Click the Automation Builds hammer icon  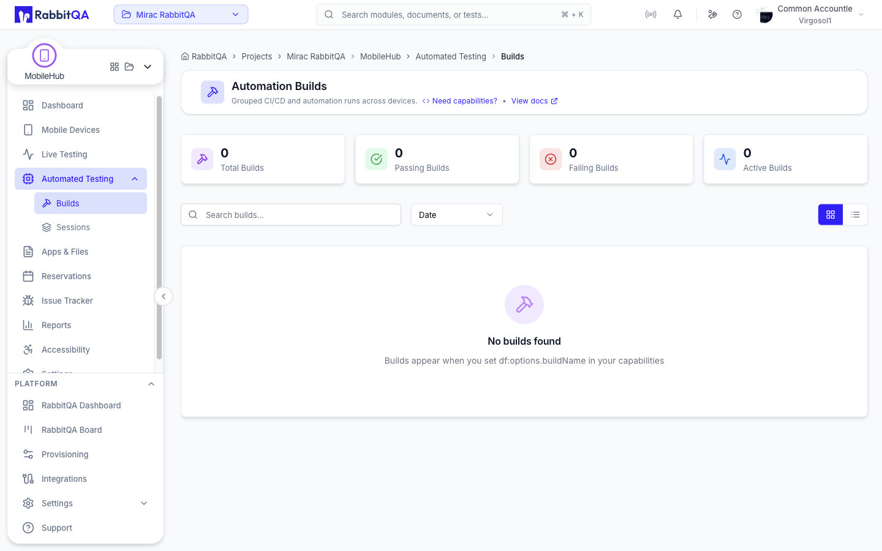coord(213,92)
